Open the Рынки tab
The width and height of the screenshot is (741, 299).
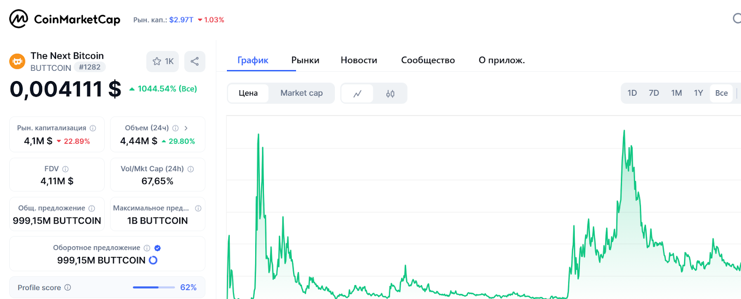tap(305, 60)
